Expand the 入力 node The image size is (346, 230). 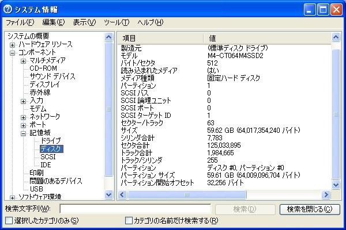[24, 101]
